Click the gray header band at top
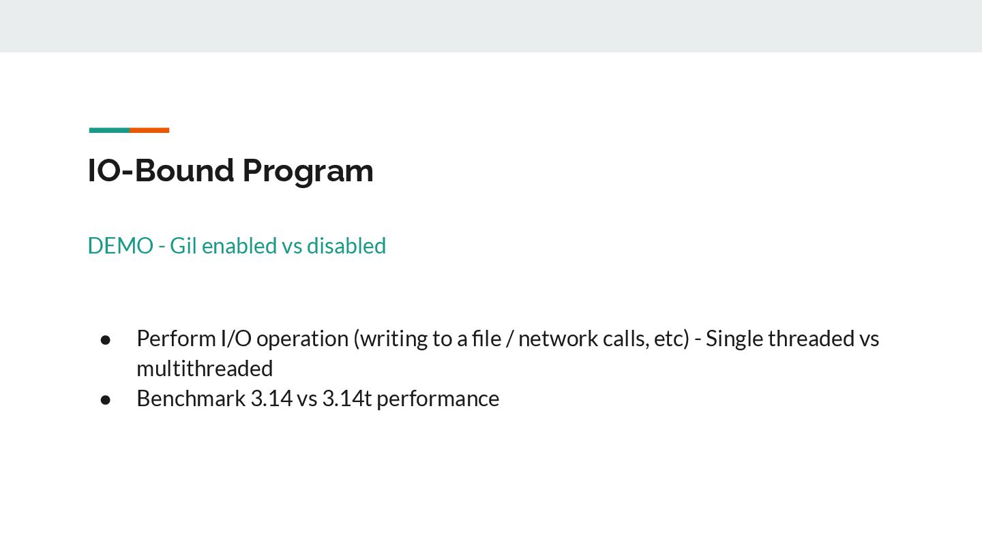The height and width of the screenshot is (552, 982). coord(491,26)
